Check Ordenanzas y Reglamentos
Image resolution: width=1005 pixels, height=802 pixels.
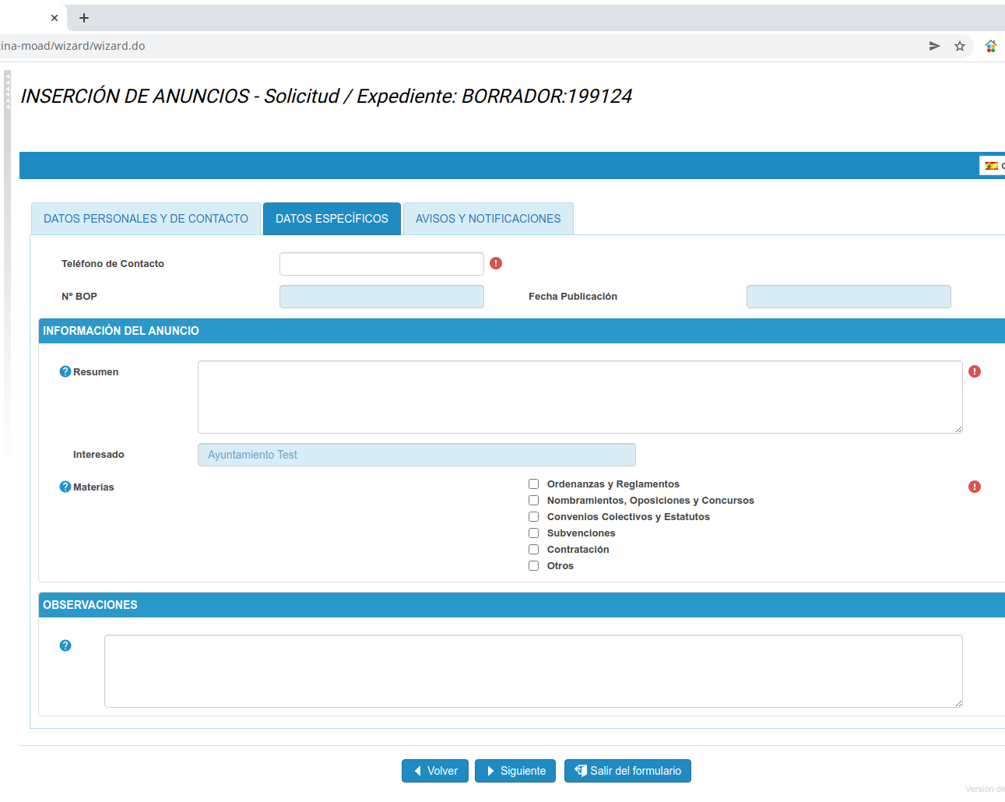point(534,484)
